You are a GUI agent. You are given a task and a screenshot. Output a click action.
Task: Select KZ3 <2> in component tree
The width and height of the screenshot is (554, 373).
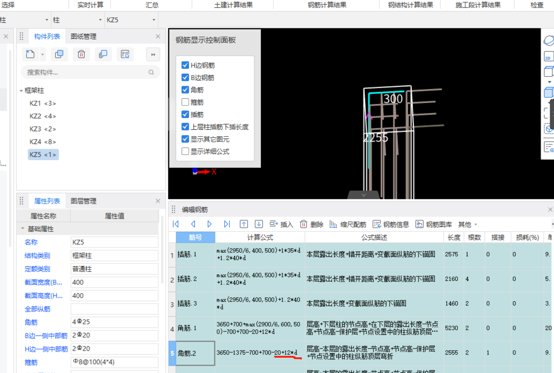pos(43,129)
